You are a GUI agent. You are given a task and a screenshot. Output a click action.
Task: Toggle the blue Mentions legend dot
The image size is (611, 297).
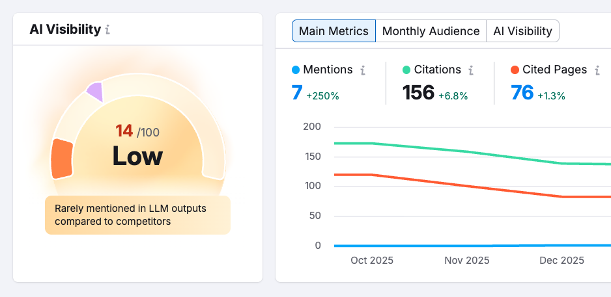[296, 70]
